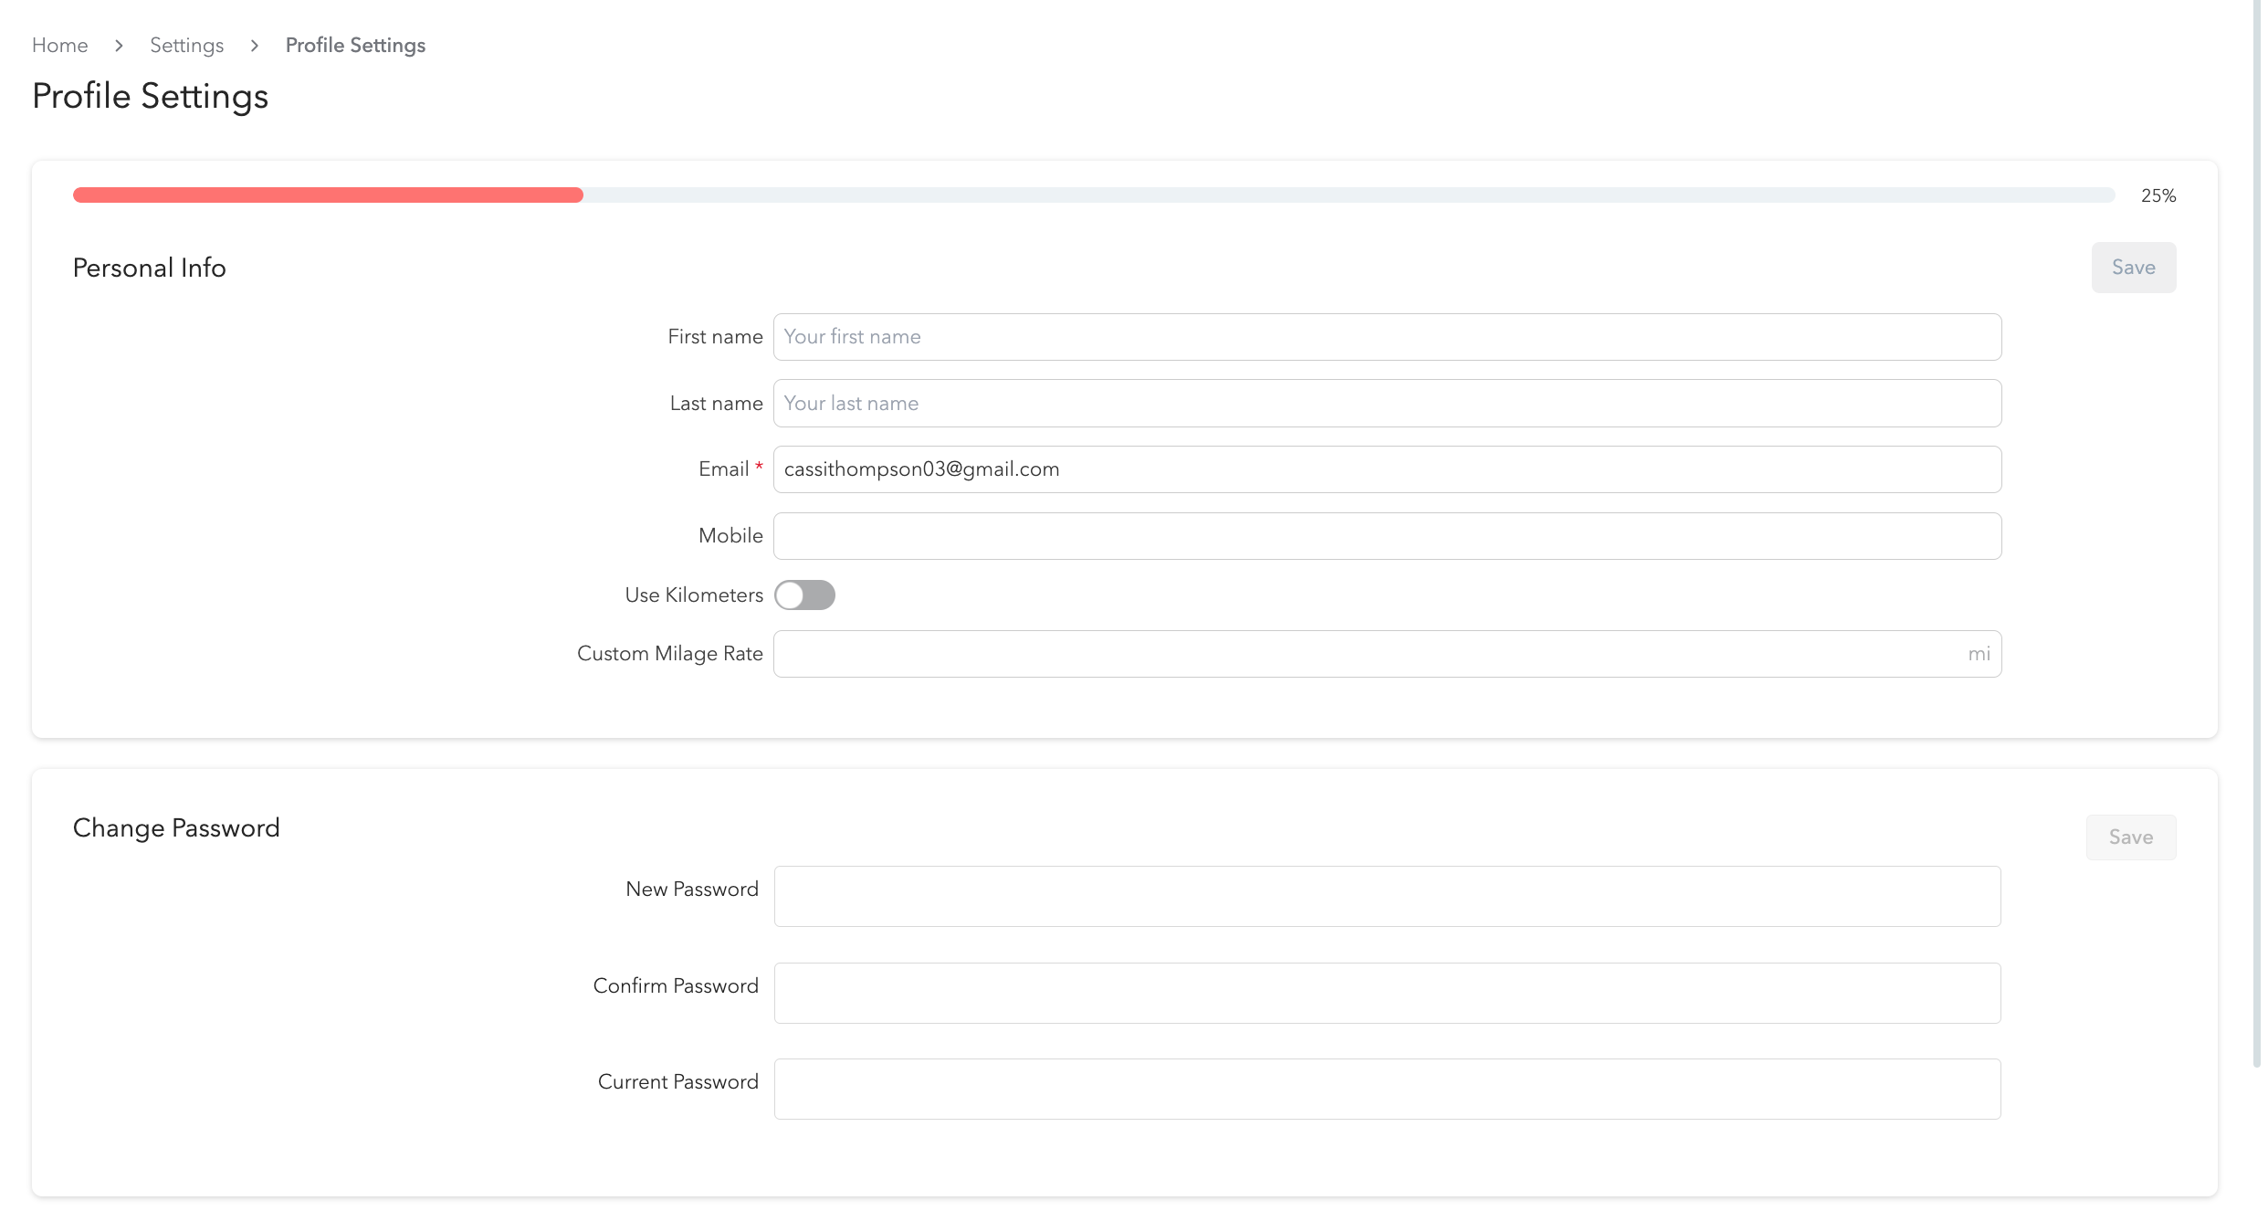This screenshot has width=2268, height=1211.
Task: Toggle the Use Kilometers switch
Action: click(804, 595)
